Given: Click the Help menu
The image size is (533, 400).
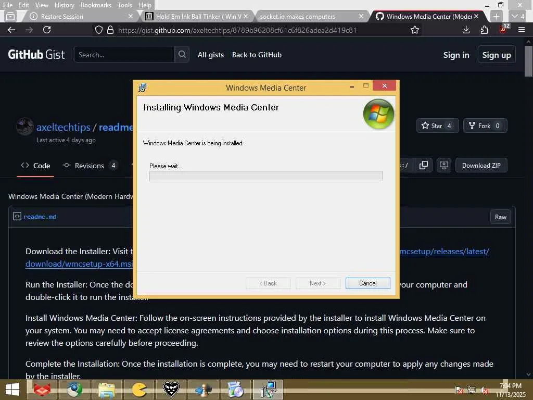Looking at the screenshot, I should [145, 5].
